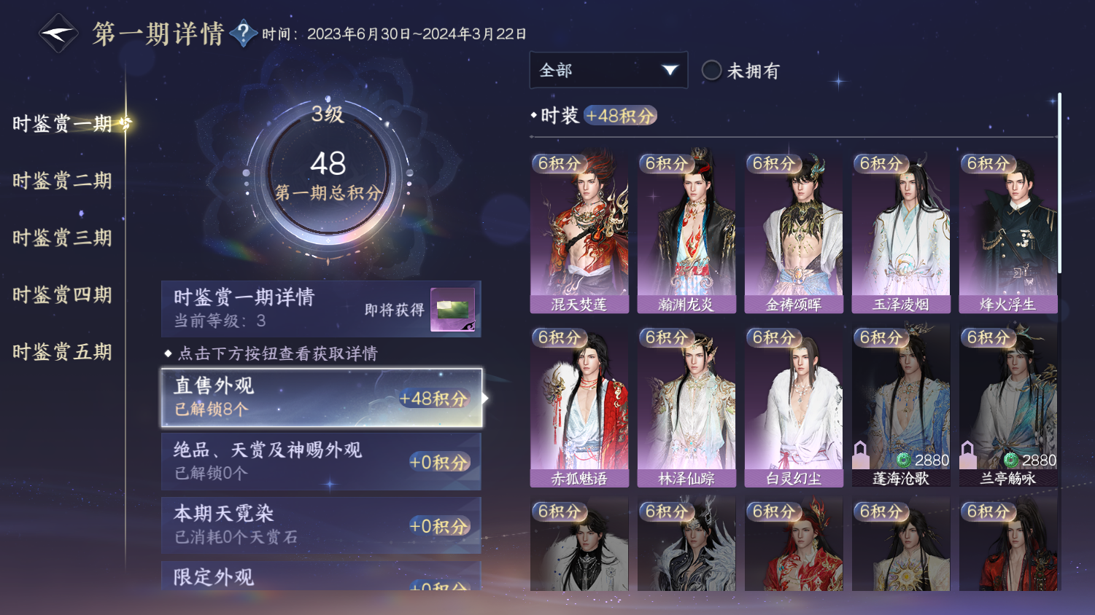
Task: Toggle the 未拥有 filter radio button
Action: tap(711, 71)
